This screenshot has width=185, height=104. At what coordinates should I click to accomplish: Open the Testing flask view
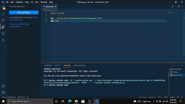pos(3,40)
